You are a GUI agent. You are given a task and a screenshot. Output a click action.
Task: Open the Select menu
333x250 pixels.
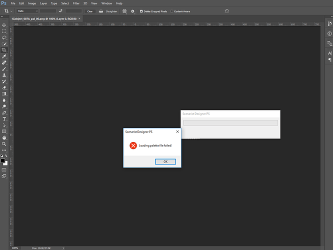[65, 3]
